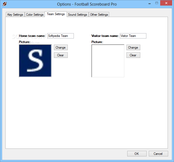The width and height of the screenshot is (174, 162).
Task: Go to the Sound Settings tab
Action: point(78,15)
